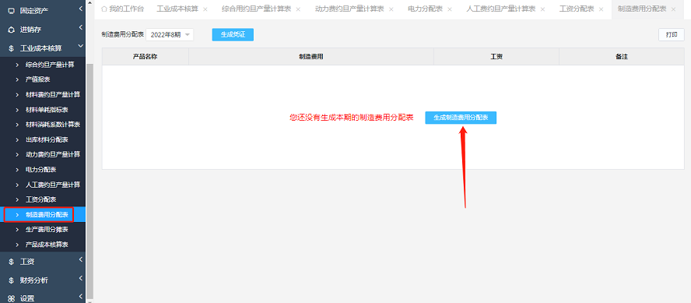Screen dimensions: 691x303
Task: Close the 人工费约旦产量计算表 tab
Action: coord(542,9)
